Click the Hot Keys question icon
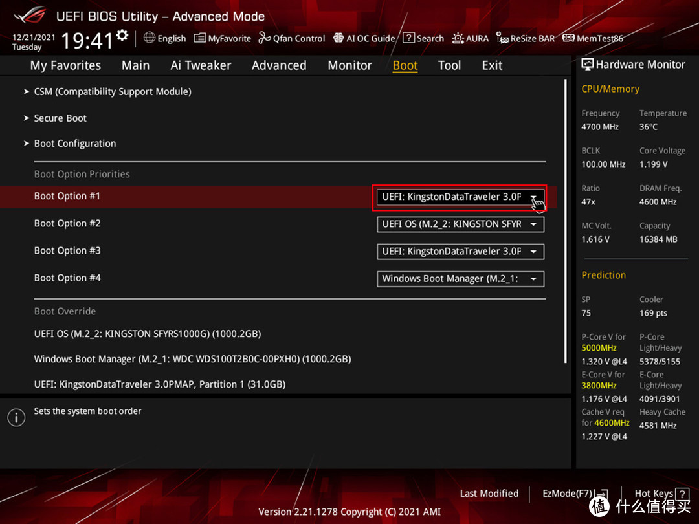This screenshot has height=524, width=699. pyautogui.click(x=682, y=494)
